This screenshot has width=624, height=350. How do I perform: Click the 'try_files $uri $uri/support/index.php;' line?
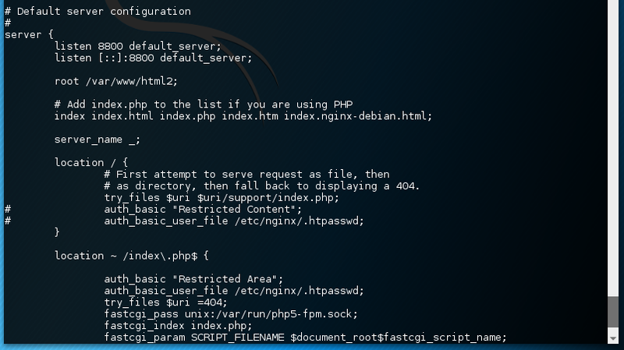pos(217,197)
